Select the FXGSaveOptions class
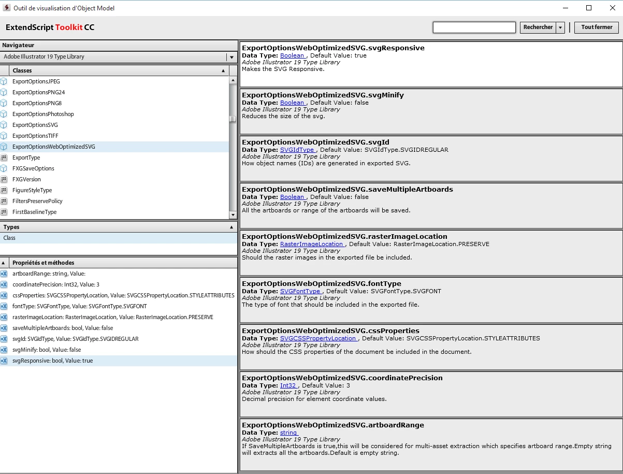The image size is (623, 474). [114, 168]
